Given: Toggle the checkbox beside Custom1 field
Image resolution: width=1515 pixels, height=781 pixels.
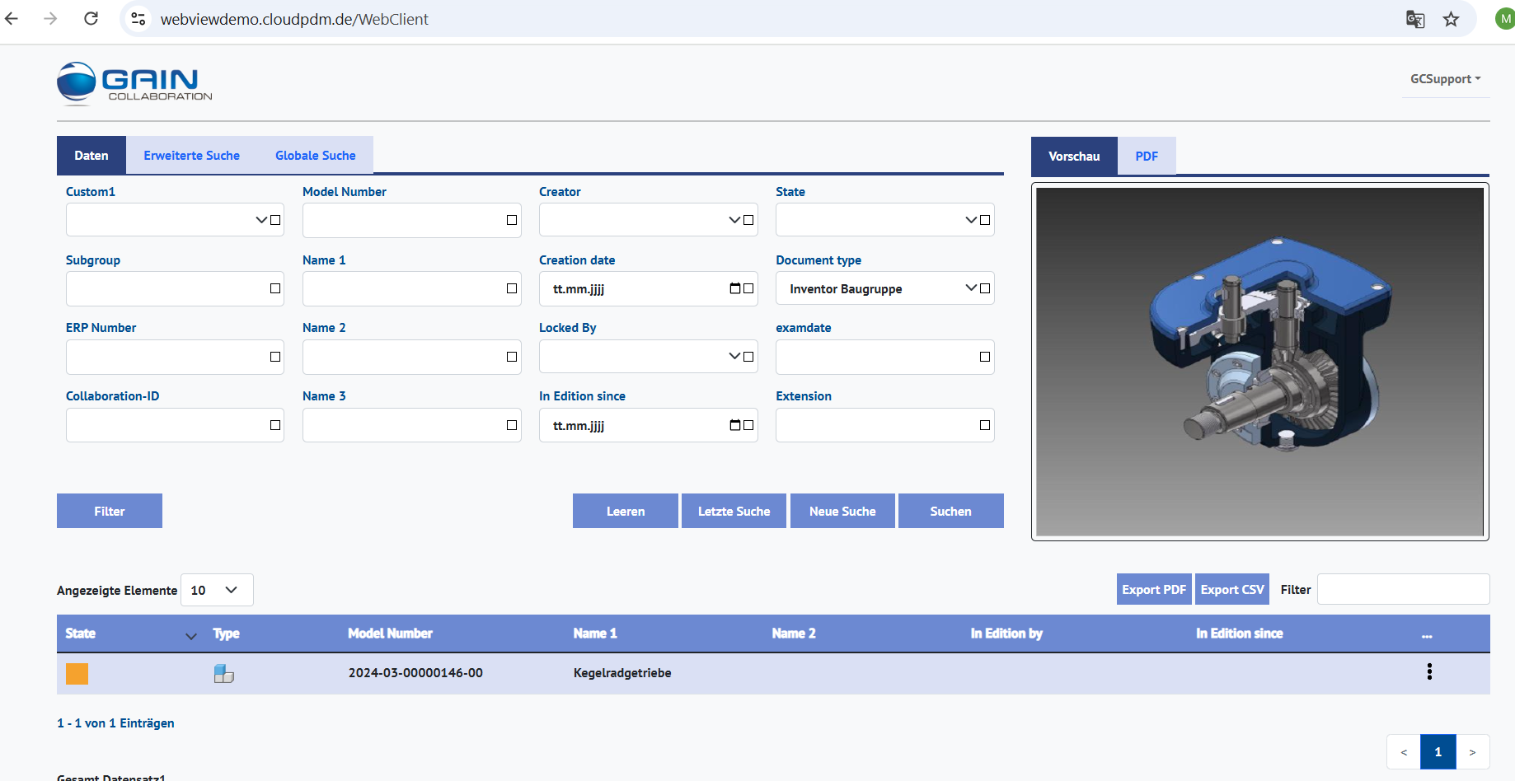Looking at the screenshot, I should point(275,220).
